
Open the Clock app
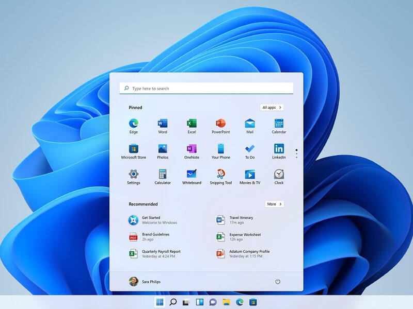click(279, 177)
